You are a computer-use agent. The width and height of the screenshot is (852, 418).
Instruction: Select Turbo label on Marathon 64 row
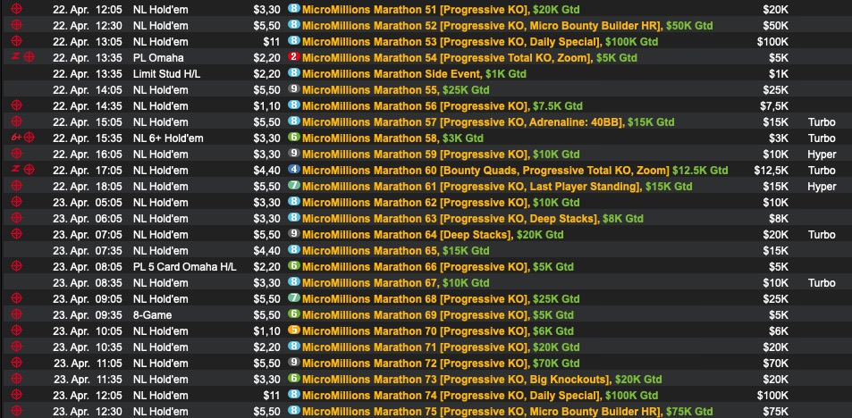[x=822, y=235]
